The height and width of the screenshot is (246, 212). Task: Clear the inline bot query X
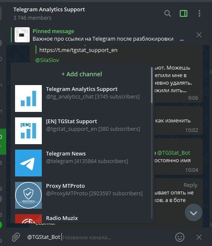coord(199,237)
